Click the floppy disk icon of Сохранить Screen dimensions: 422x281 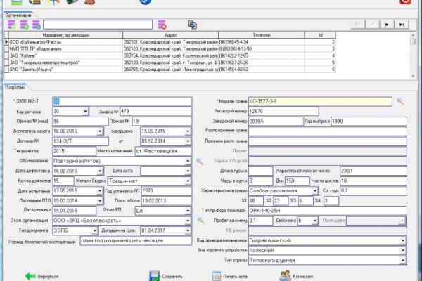[x=155, y=276]
